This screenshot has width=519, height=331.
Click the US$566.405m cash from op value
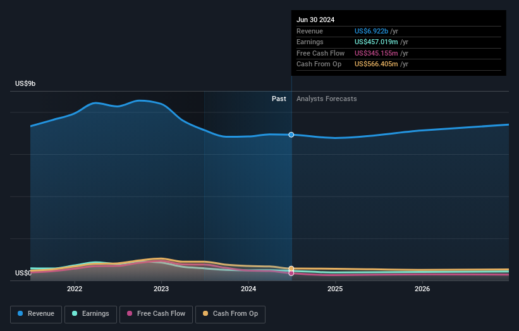[376, 64]
